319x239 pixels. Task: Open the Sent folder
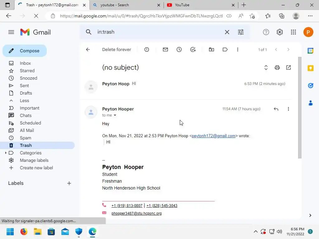coord(24,86)
